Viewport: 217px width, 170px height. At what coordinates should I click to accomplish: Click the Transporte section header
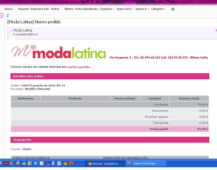point(110,140)
